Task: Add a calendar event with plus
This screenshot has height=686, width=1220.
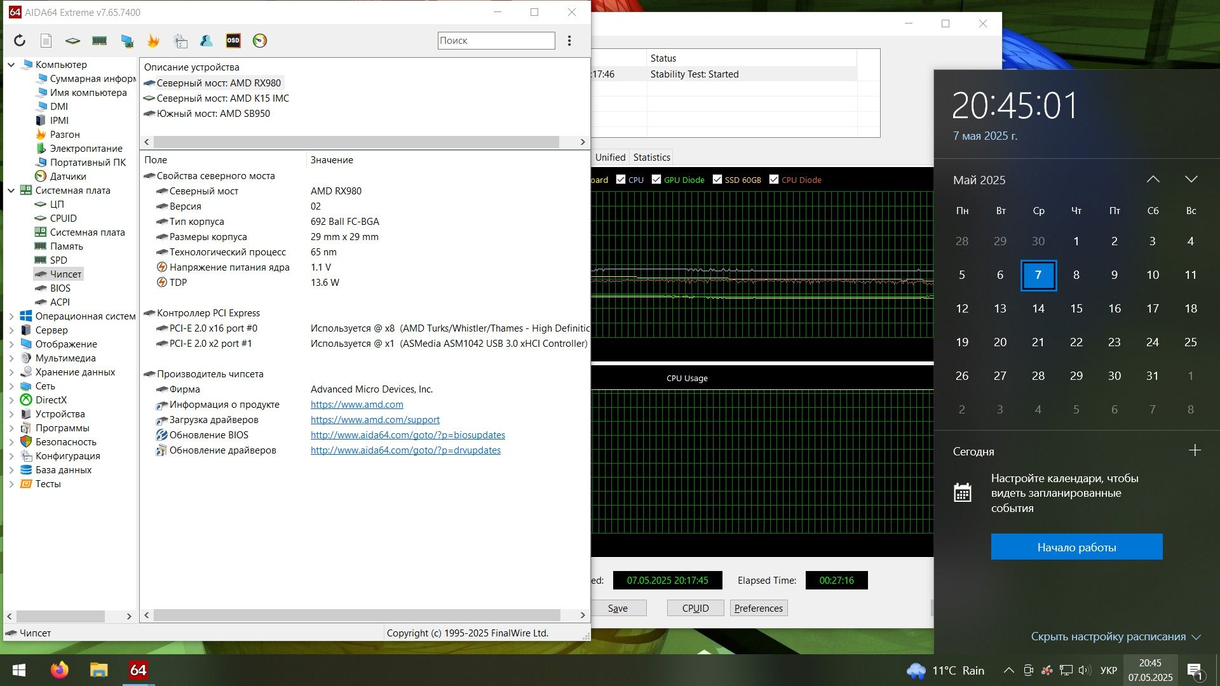Action: click(1195, 450)
